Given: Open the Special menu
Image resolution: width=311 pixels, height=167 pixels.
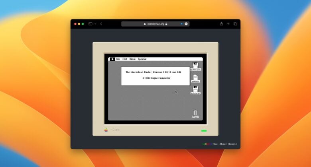Looking at the screenshot, I should (x=142, y=59).
